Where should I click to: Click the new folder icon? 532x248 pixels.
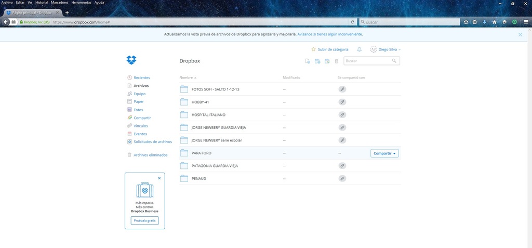click(317, 61)
